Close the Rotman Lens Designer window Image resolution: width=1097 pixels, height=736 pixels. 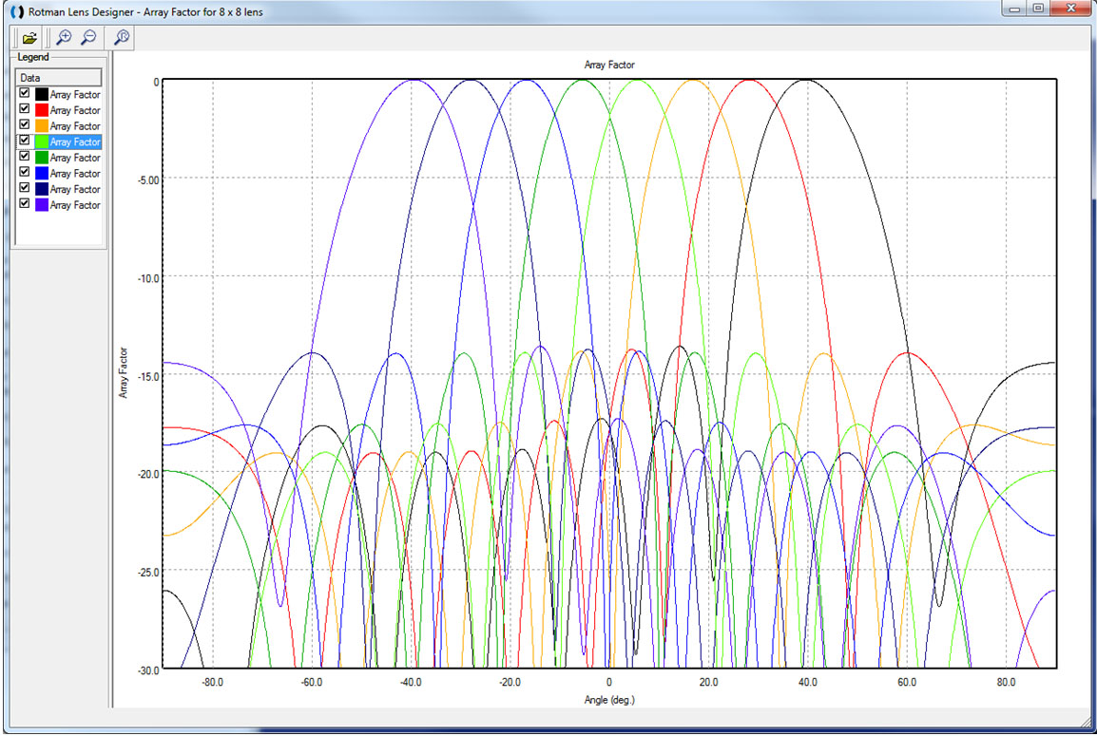click(x=1070, y=9)
